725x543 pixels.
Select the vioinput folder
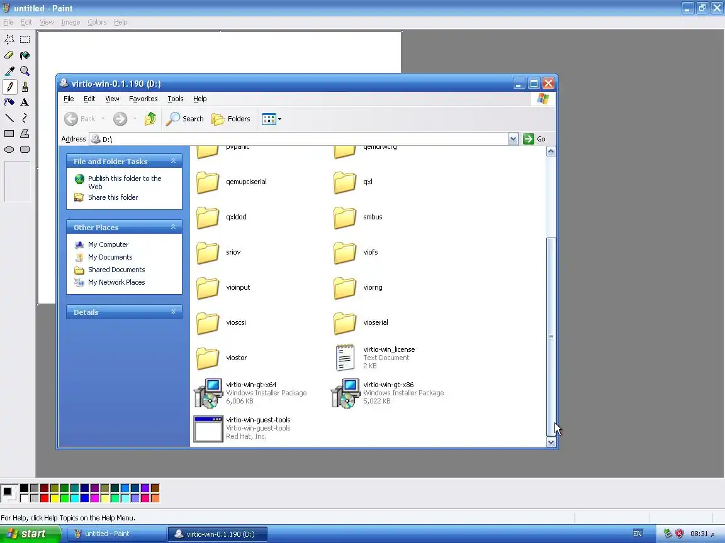click(x=222, y=287)
